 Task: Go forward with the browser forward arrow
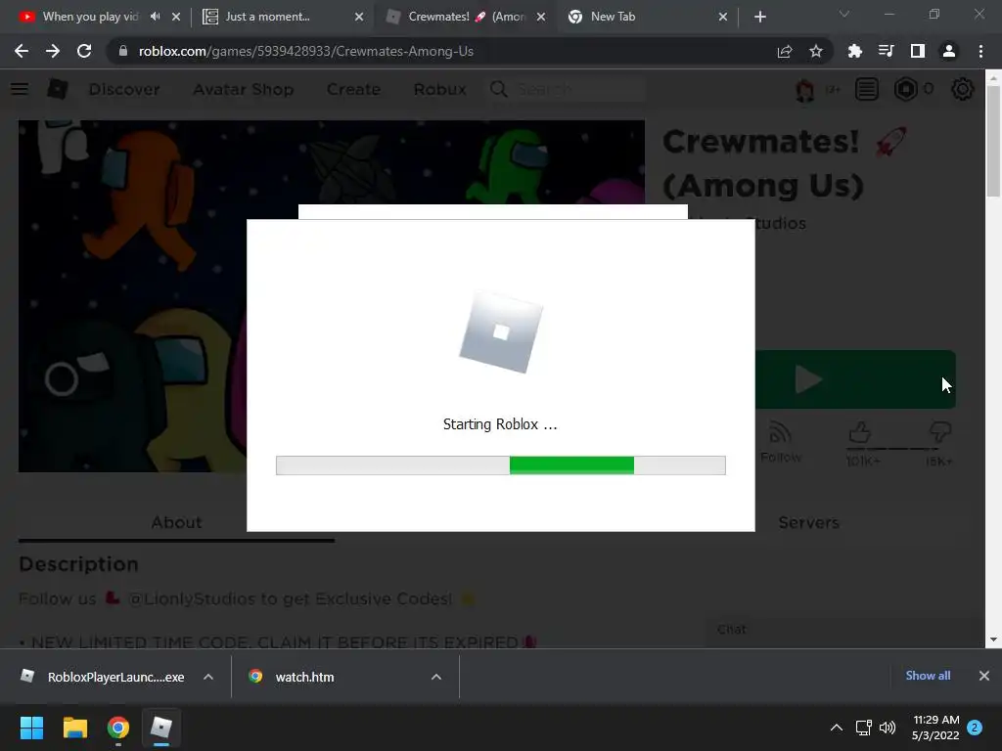click(53, 51)
